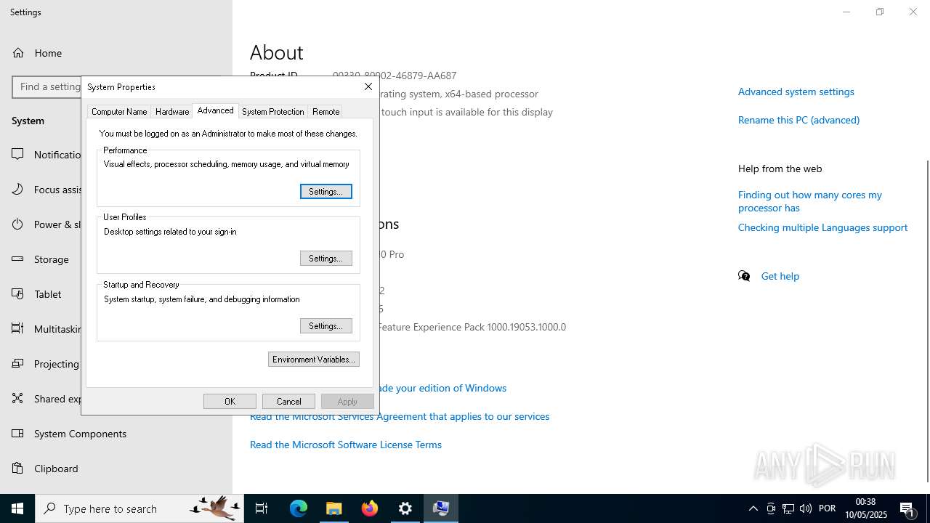The width and height of the screenshot is (930, 523).
Task: Switch to the Hardware tab
Action: [x=172, y=112]
